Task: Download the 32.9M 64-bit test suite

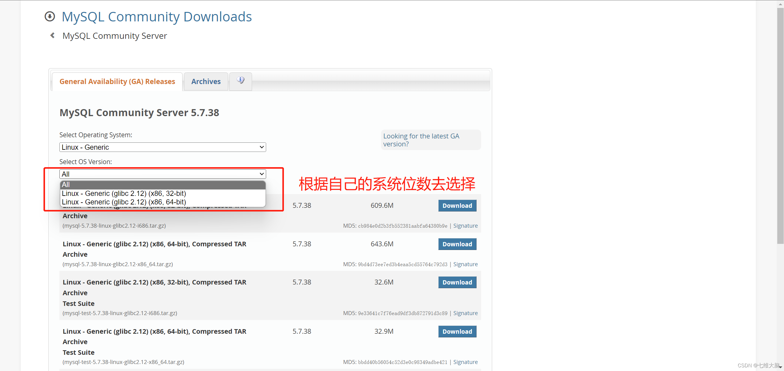Action: [x=457, y=332]
